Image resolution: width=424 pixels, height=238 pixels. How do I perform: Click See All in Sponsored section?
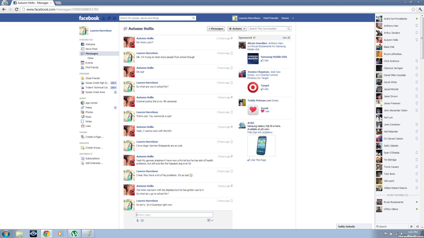point(286,38)
